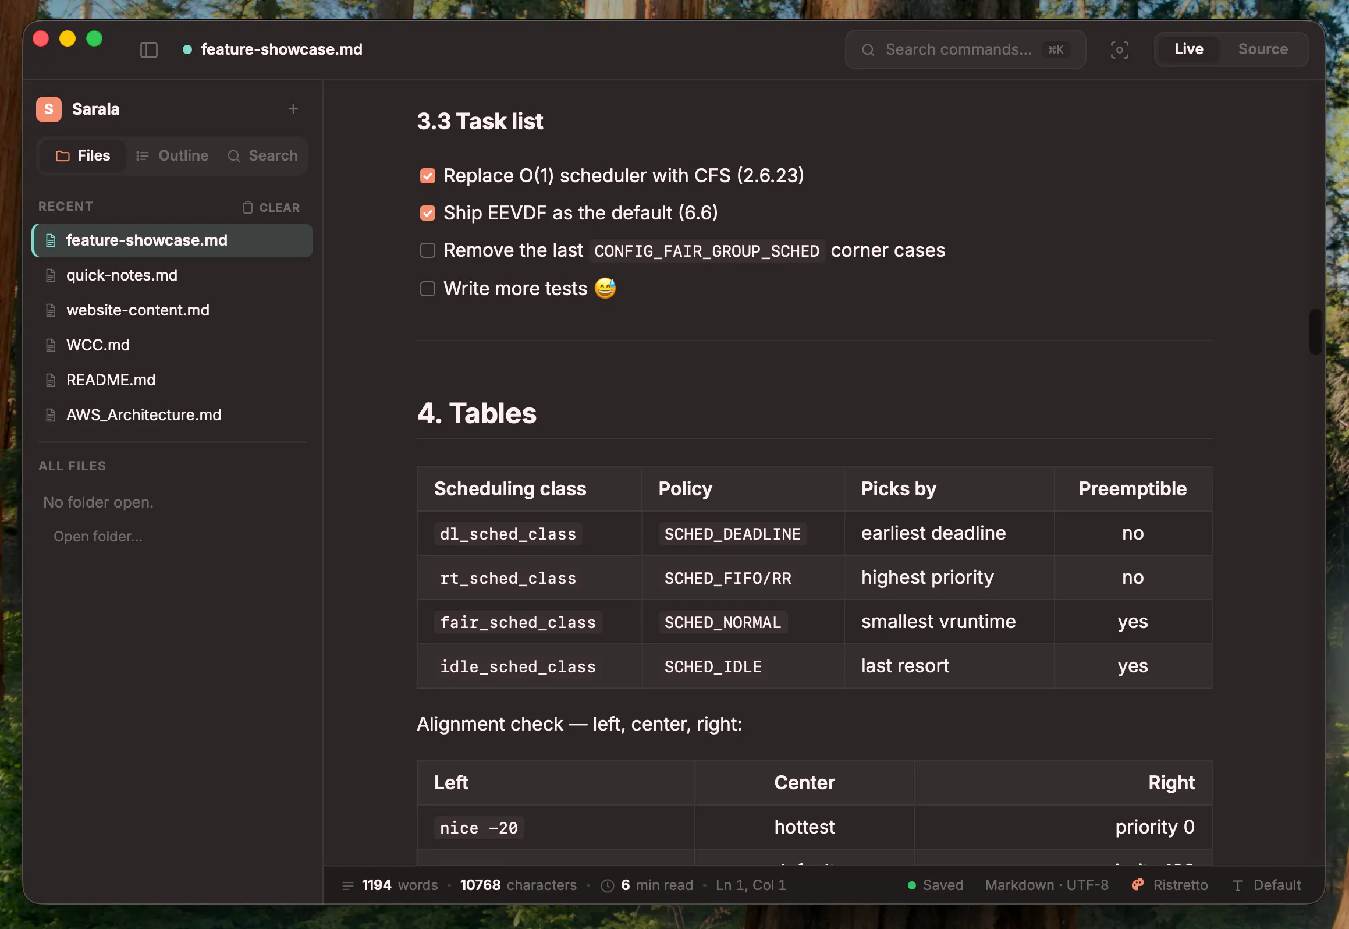1349x929 pixels.
Task: Click the Search commands field
Action: (965, 50)
